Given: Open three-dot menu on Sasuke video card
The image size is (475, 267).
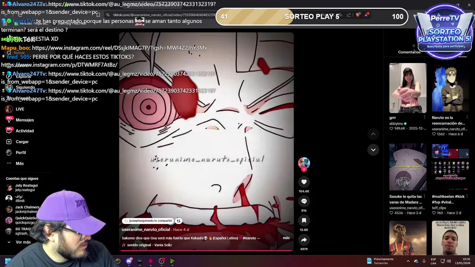Looking at the screenshot, I should 425,197.
